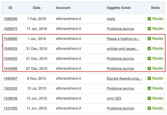Click Risolto check icon for ticket 1548930

click(x=149, y=59)
